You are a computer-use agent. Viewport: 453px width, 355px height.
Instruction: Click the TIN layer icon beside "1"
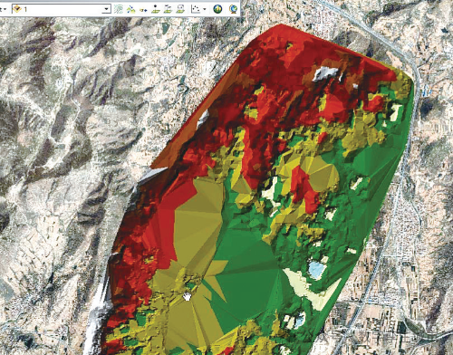17,9
